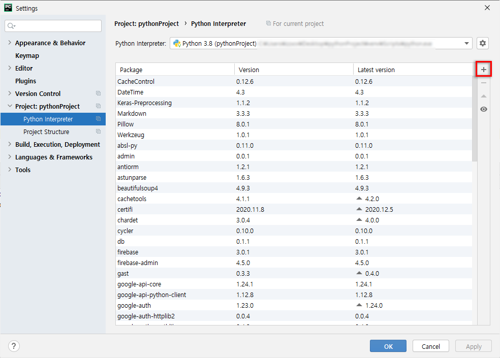Select Project Structure in the sidebar
The width and height of the screenshot is (500, 358).
(x=46, y=132)
